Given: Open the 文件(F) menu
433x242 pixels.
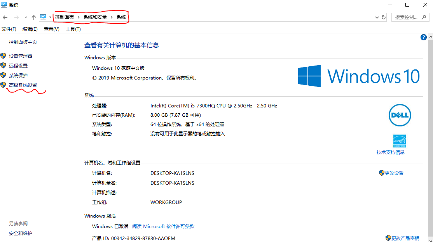Looking at the screenshot, I should [9, 29].
